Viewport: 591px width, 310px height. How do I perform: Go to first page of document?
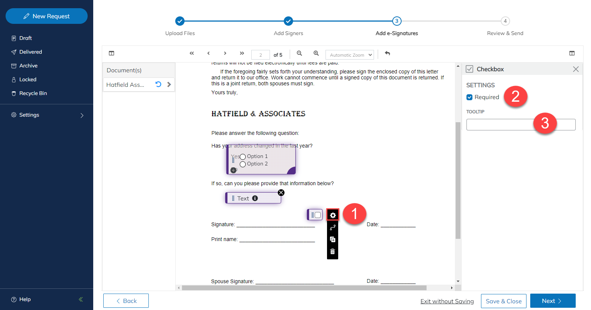click(192, 53)
